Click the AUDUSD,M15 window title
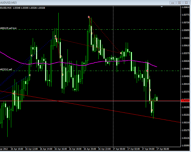This screenshot has height=152, width=191. pos(9,2)
